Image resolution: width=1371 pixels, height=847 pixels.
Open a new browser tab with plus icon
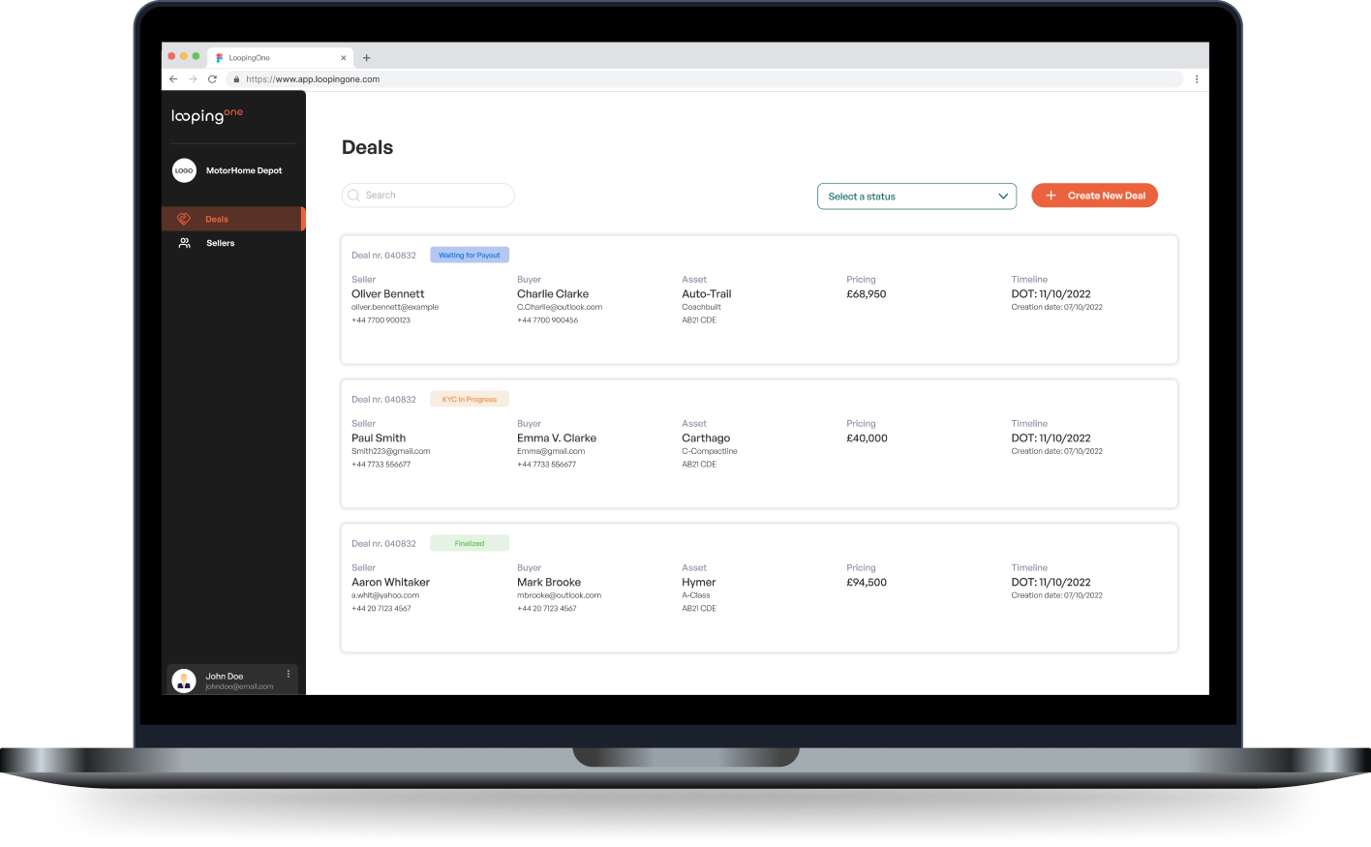pos(367,58)
